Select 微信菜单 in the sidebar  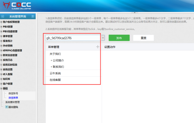point(13,98)
